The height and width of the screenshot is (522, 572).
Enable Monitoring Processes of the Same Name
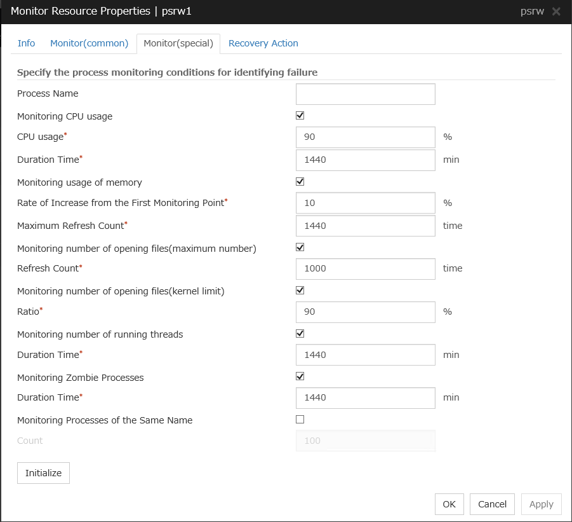(x=300, y=420)
